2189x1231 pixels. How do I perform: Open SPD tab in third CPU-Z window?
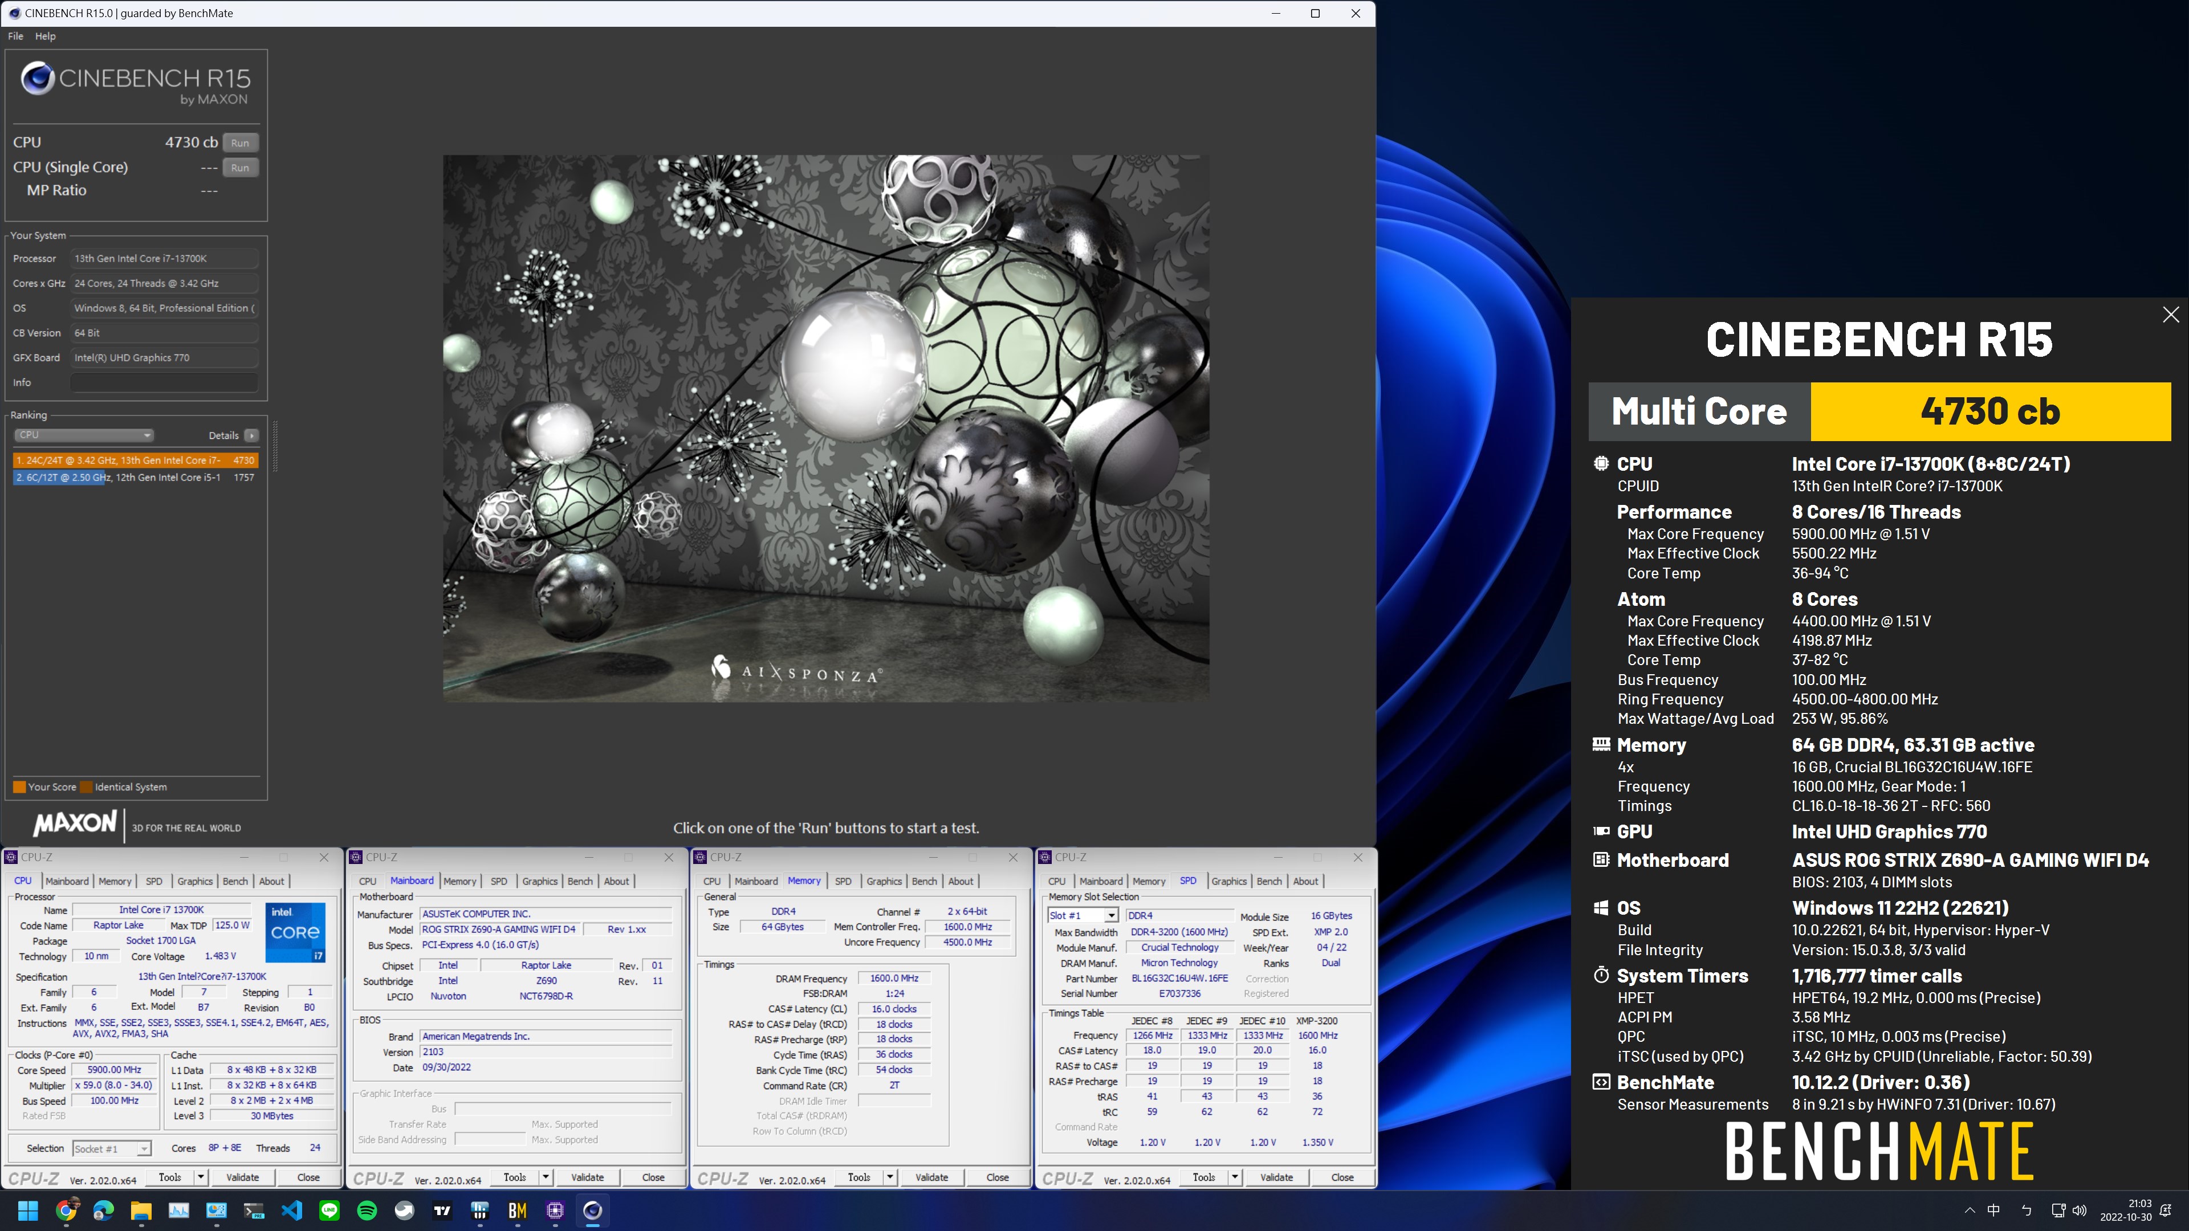pyautogui.click(x=843, y=881)
